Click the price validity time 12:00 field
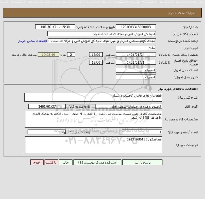The width and height of the screenshot is (205, 199). [x=96, y=63]
